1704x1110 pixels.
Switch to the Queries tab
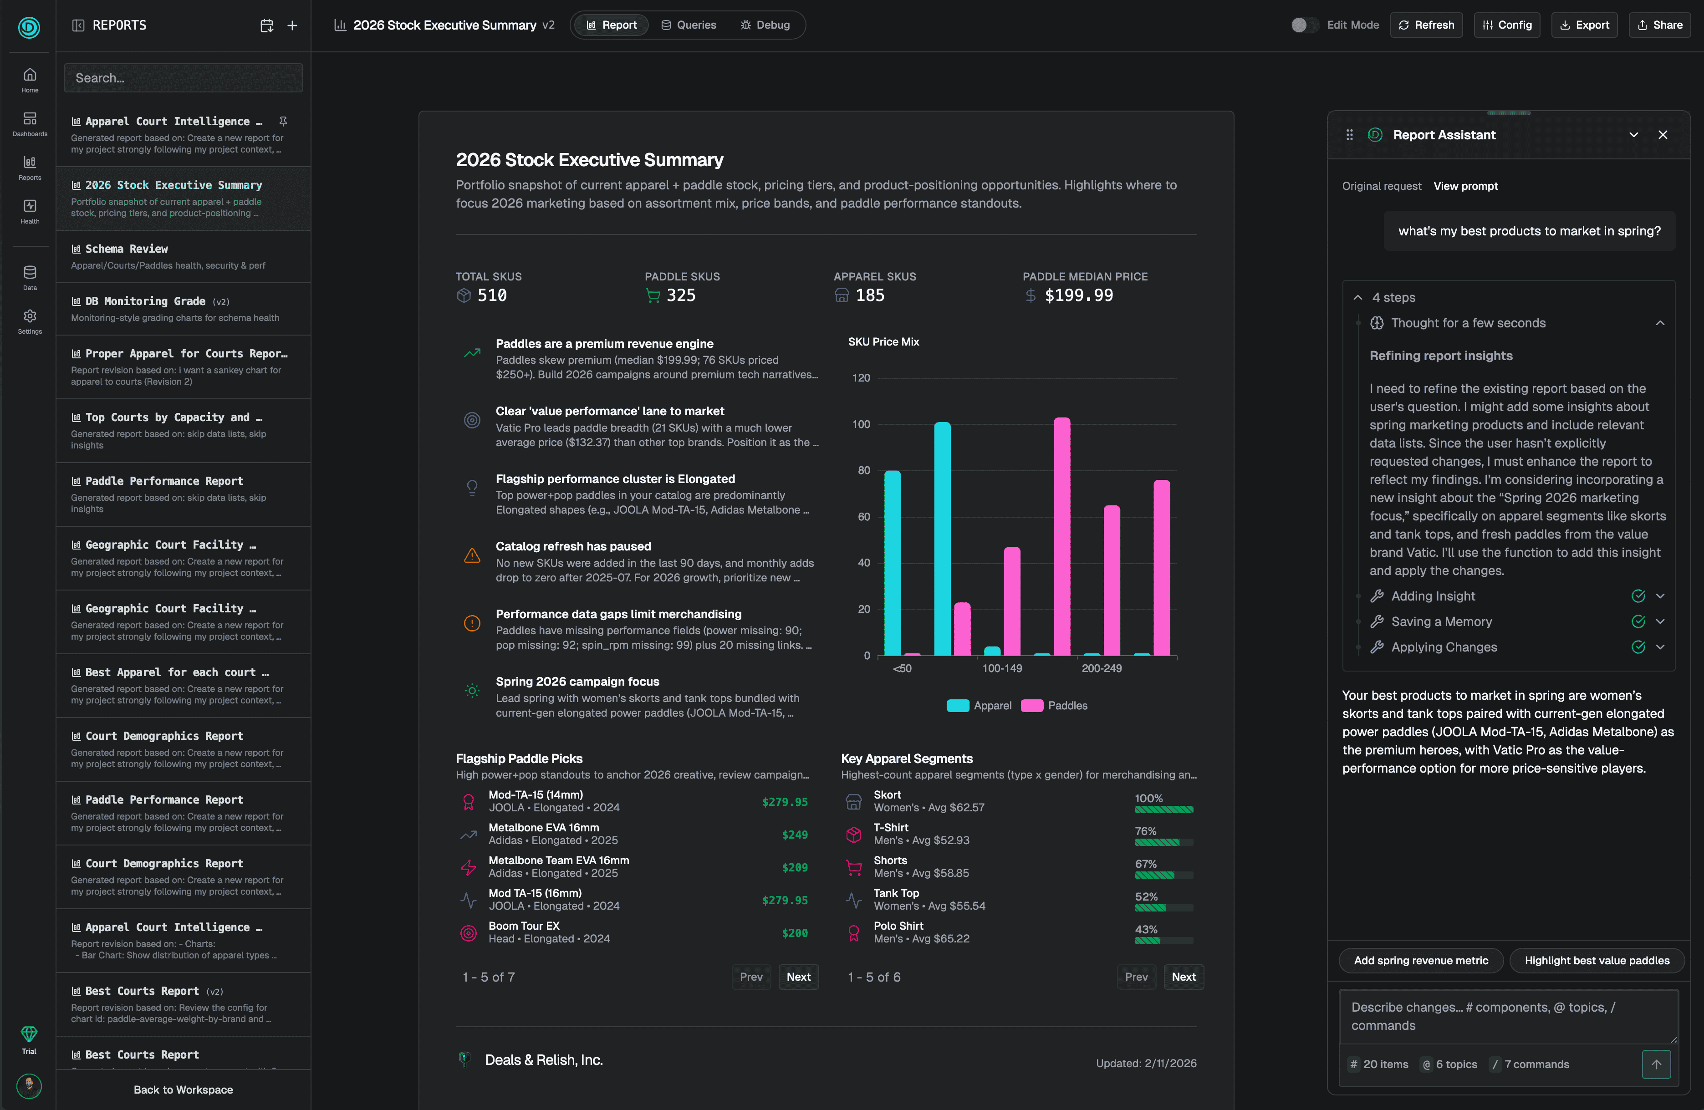pyautogui.click(x=688, y=25)
